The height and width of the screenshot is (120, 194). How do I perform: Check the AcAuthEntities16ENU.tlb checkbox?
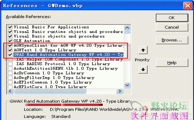[10, 68]
